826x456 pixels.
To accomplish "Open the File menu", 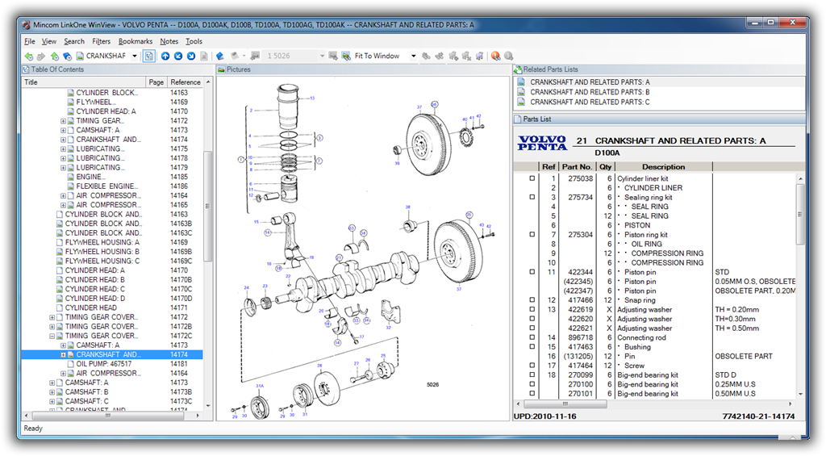I will (30, 41).
